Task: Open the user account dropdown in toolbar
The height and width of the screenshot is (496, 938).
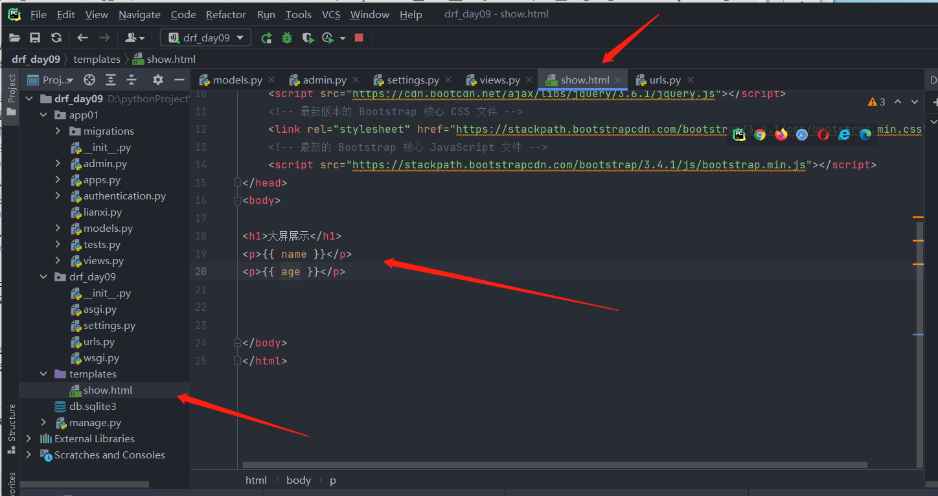Action: tap(135, 38)
